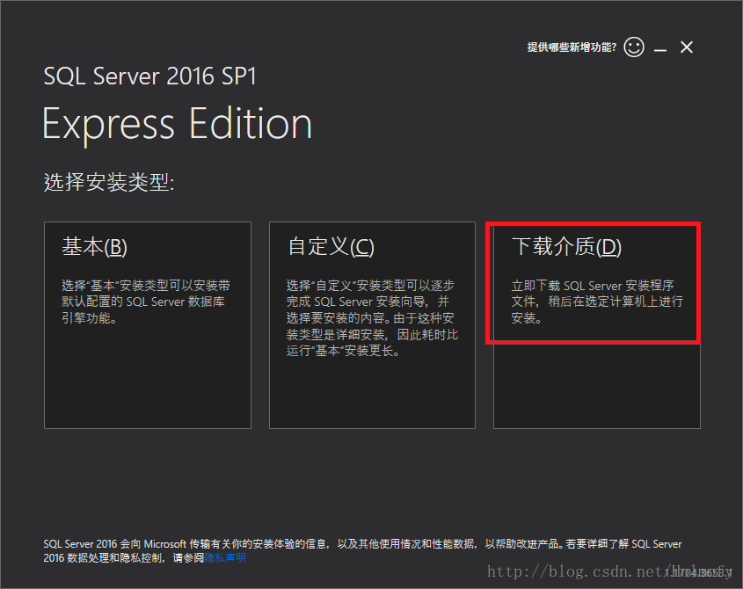Viewport: 743px width, 589px height.
Task: Click the smiley feedback icon
Action: tap(634, 47)
